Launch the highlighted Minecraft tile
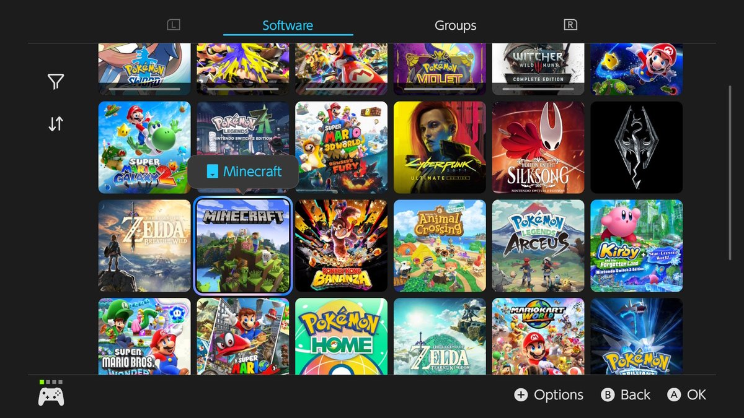Viewport: 744px width, 418px height. pyautogui.click(x=243, y=246)
